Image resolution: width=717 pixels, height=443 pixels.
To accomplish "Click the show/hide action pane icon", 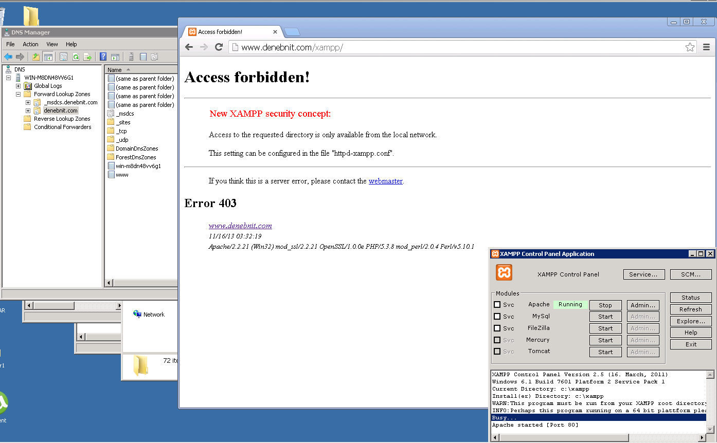I will [x=115, y=57].
